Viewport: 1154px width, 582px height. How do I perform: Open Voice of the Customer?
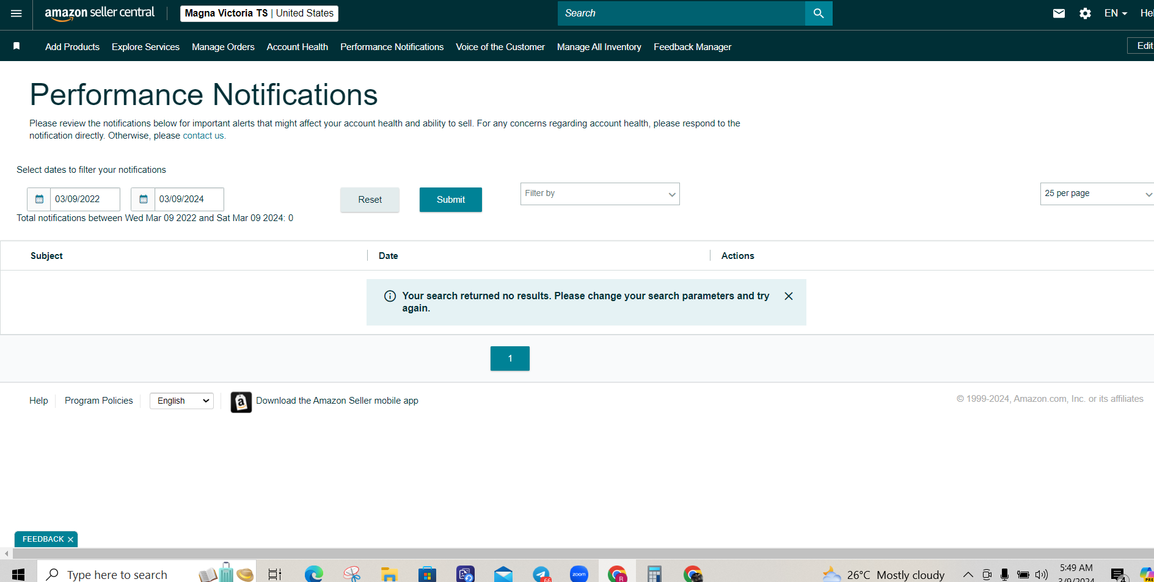click(500, 47)
